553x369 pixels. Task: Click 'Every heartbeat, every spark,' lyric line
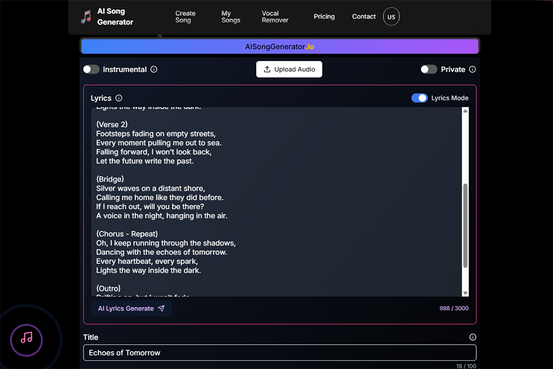147,261
